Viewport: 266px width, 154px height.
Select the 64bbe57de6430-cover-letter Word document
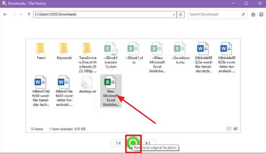click(64, 91)
